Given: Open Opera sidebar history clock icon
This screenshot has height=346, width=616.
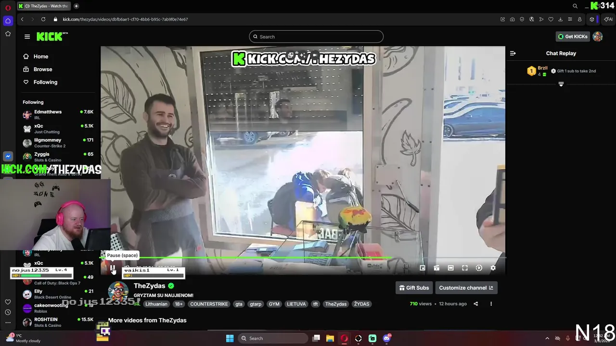Looking at the screenshot, I should click(x=8, y=312).
